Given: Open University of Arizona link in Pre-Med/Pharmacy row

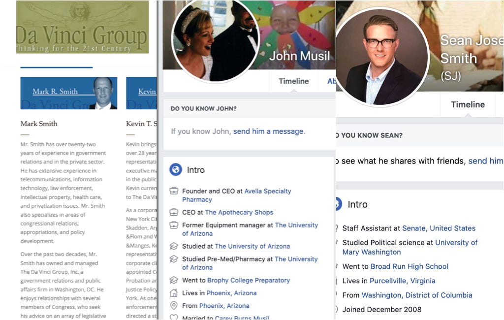Looking at the screenshot, I should click(x=250, y=263).
